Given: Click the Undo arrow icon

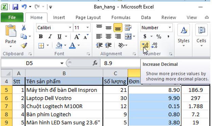Looking at the screenshot, I should click(24, 7).
